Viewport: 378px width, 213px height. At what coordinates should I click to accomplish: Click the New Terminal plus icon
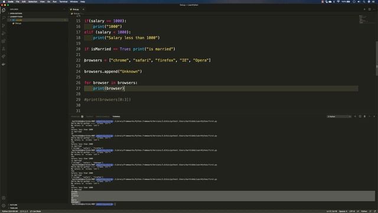tap(355, 117)
